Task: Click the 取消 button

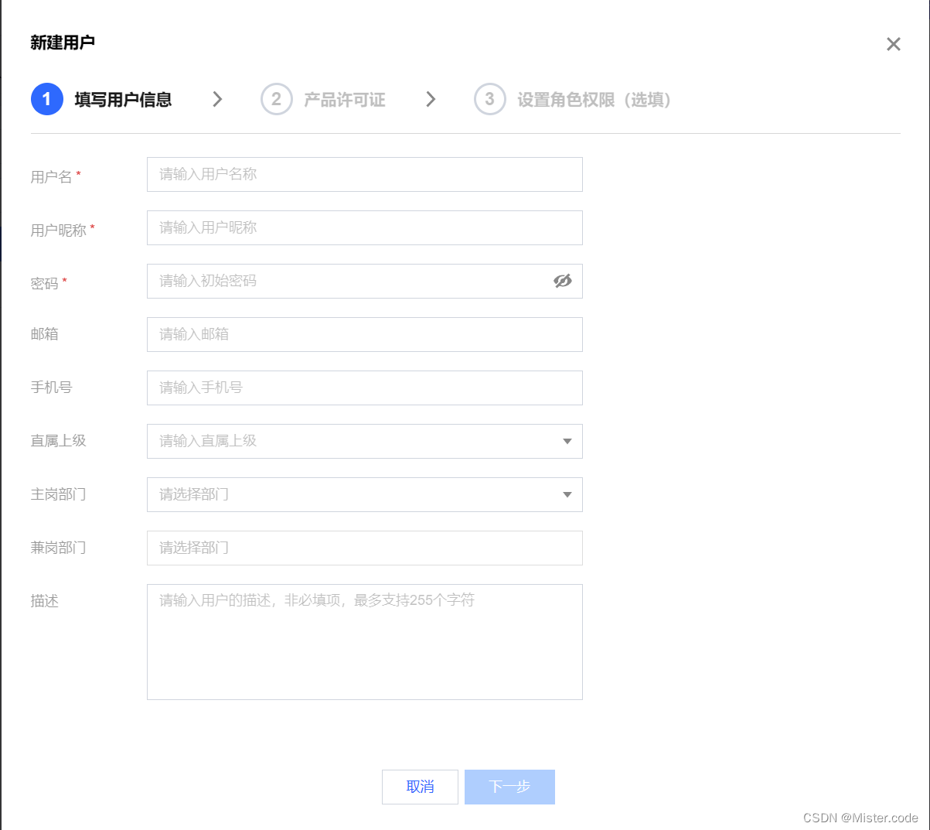Action: (420, 787)
